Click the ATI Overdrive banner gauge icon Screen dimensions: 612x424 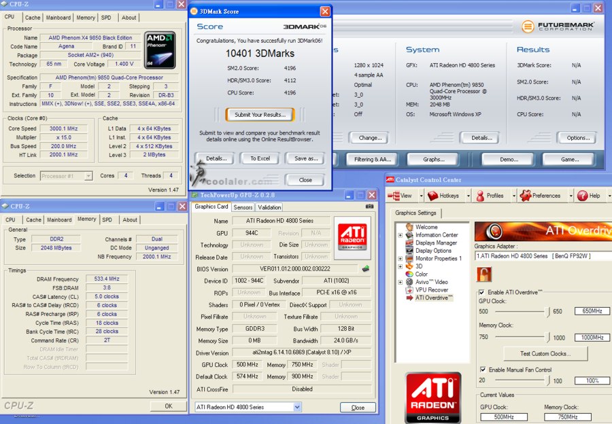coord(494,231)
